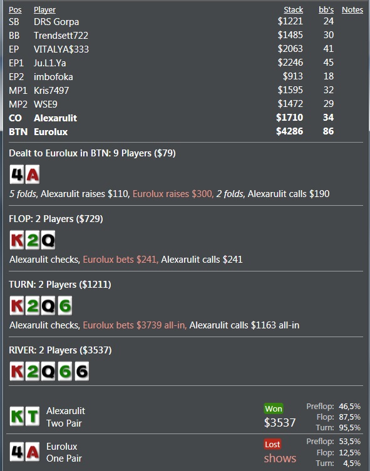This screenshot has height=471, width=370.
Task: Click the green 6 card on the turn
Action: (x=65, y=306)
